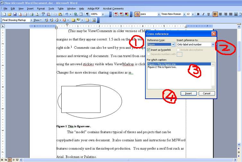Open the Insert menu
The height and width of the screenshot is (162, 242).
[30, 9]
